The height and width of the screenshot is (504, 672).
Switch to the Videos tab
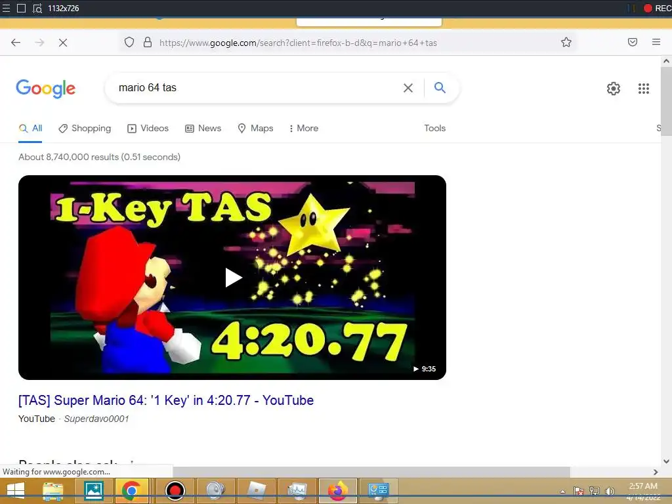click(148, 128)
